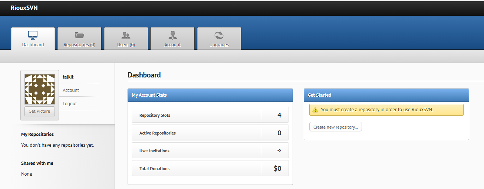Click the Total Donations value $0

[277, 169]
